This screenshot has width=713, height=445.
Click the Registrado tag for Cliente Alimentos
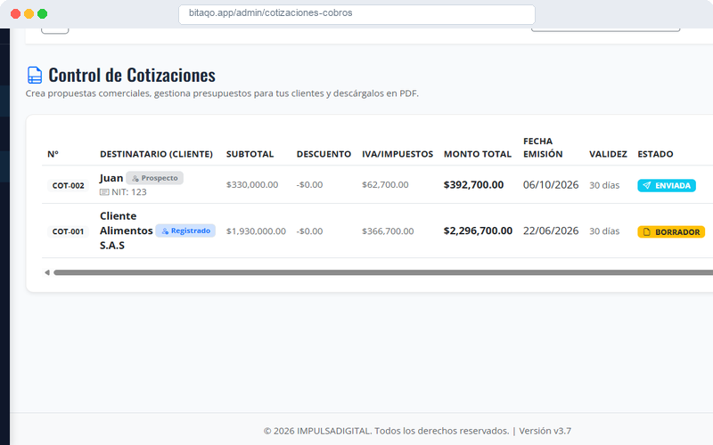point(185,231)
